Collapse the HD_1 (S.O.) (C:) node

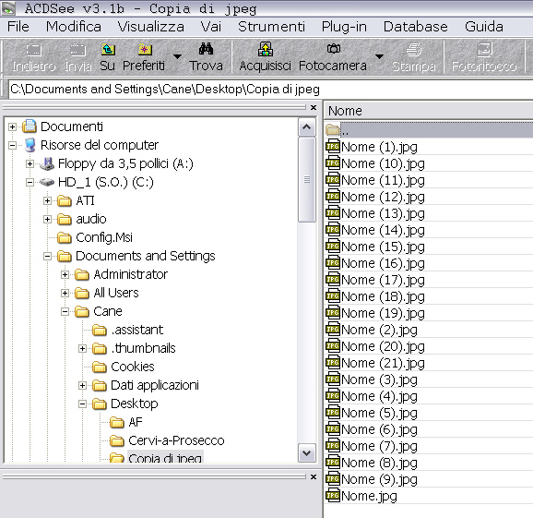pos(30,183)
